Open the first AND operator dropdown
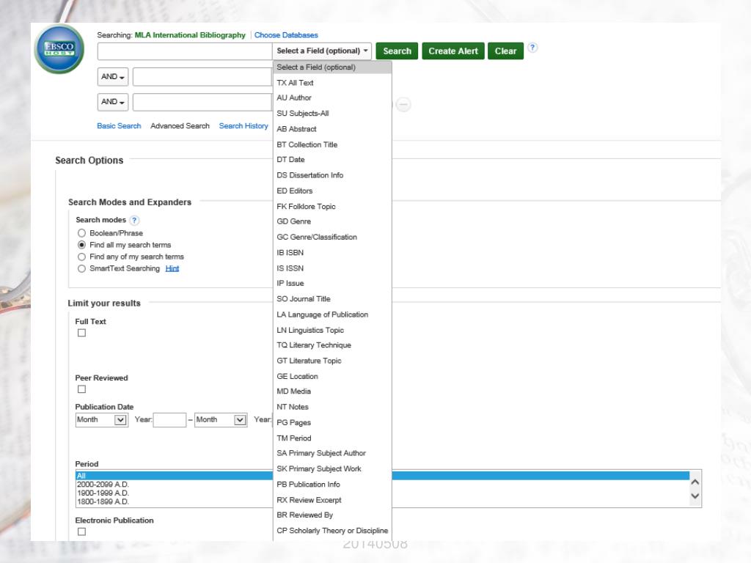Image resolution: width=751 pixels, height=563 pixels. coord(112,76)
